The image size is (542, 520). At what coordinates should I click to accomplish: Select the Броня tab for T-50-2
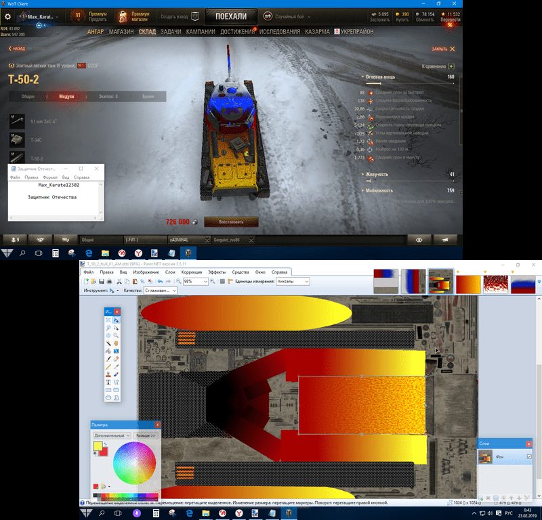pos(148,96)
